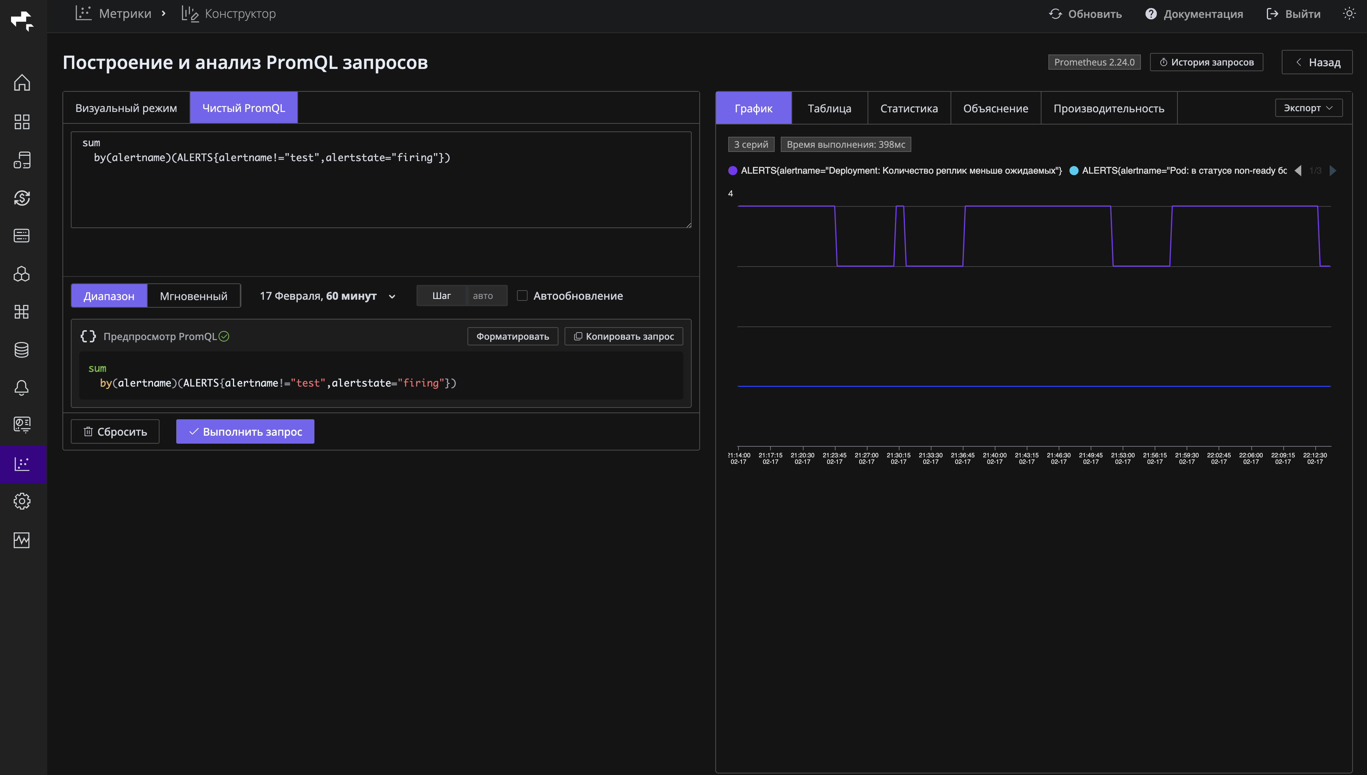Screen dimensions: 1367x775
Task: Show next legend page arrow
Action: click(x=1333, y=171)
